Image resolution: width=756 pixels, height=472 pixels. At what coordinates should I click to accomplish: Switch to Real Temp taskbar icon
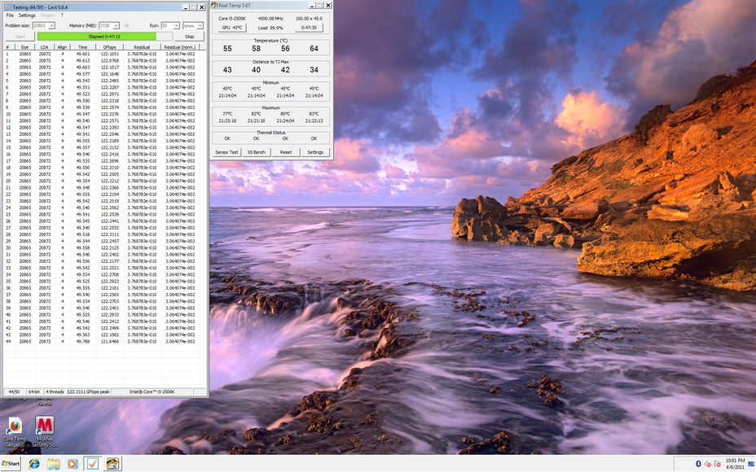click(112, 464)
